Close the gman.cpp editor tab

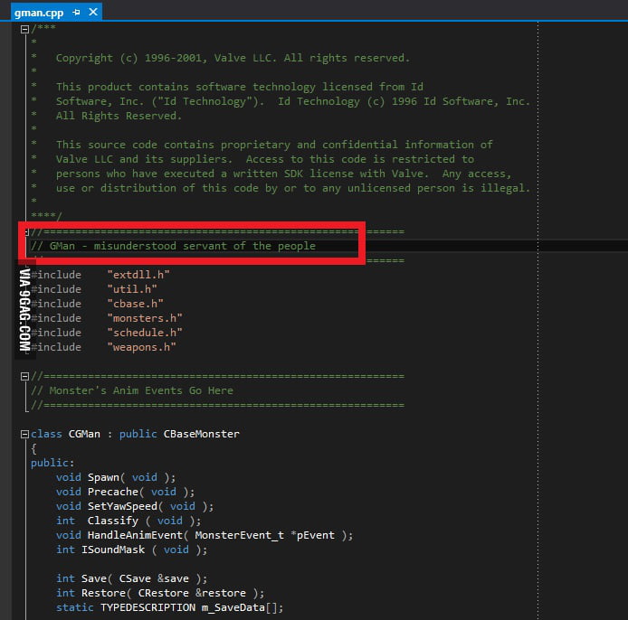tap(92, 12)
